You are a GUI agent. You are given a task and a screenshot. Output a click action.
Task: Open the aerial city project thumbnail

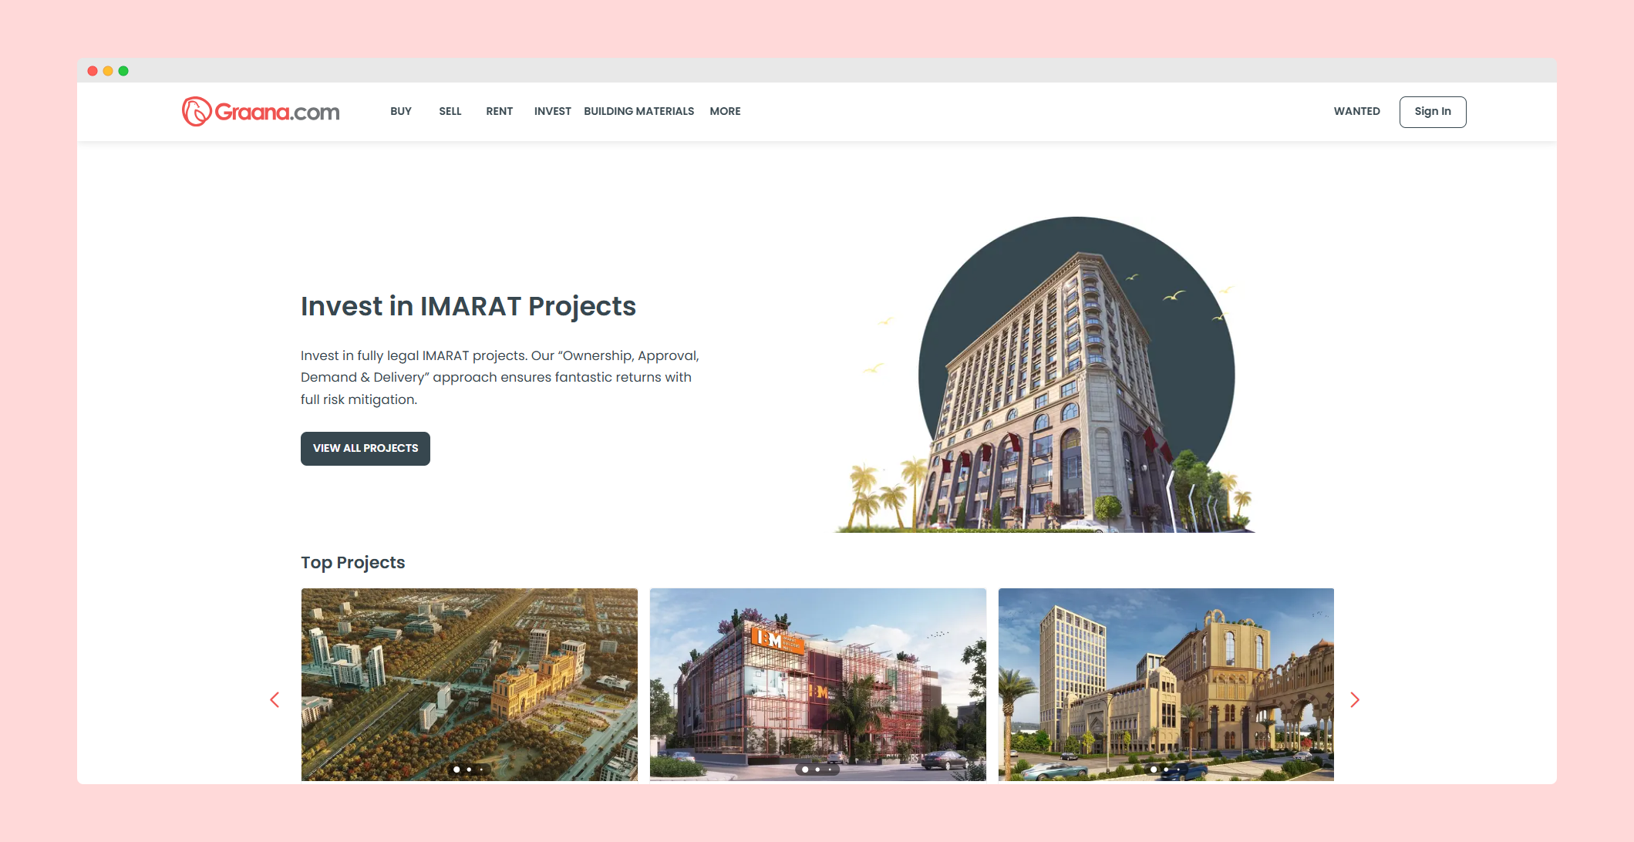(x=469, y=679)
